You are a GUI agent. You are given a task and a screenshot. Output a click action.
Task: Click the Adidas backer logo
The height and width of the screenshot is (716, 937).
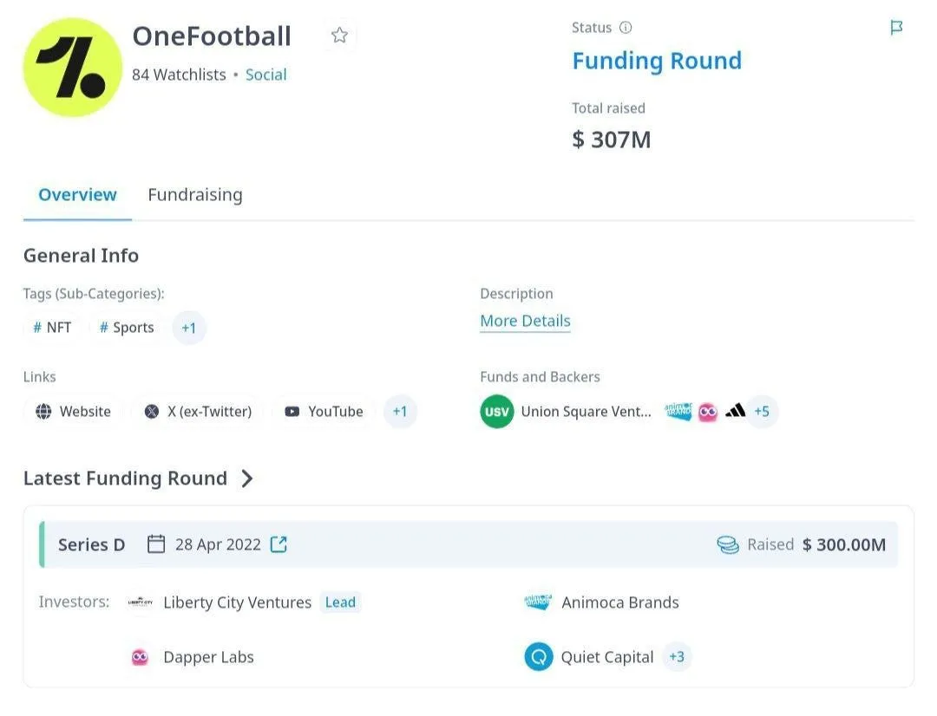[x=735, y=411]
